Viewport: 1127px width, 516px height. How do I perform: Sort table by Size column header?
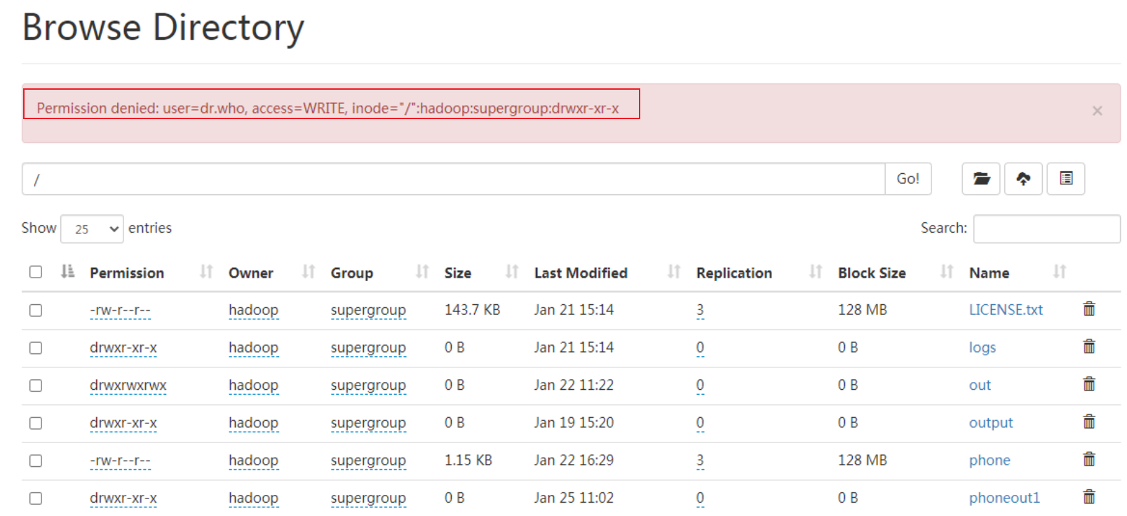coord(457,273)
